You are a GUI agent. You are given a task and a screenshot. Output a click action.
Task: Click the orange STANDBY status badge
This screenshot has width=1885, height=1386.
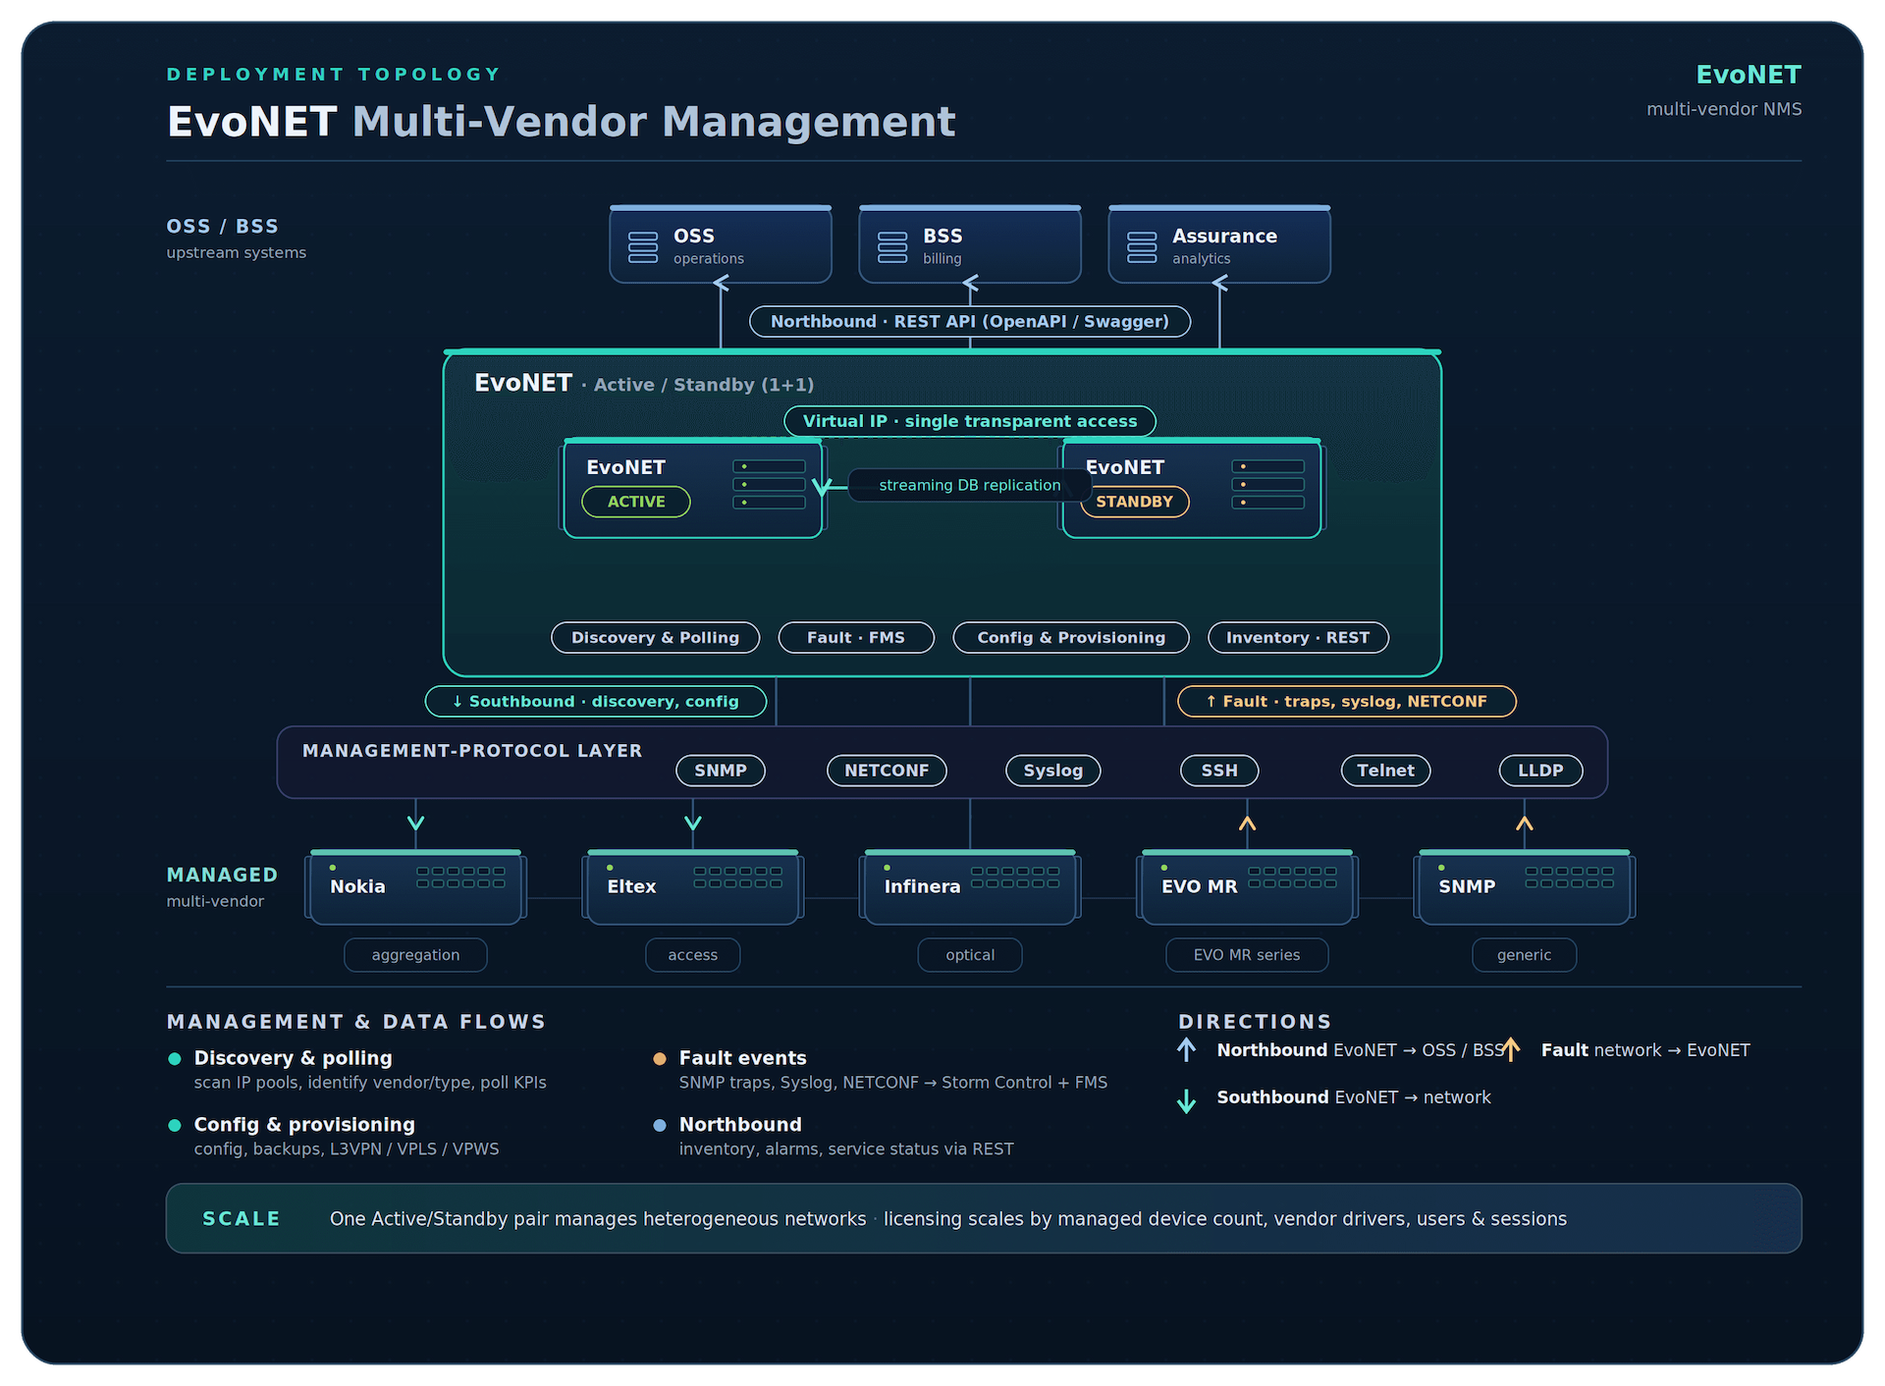pos(1135,502)
